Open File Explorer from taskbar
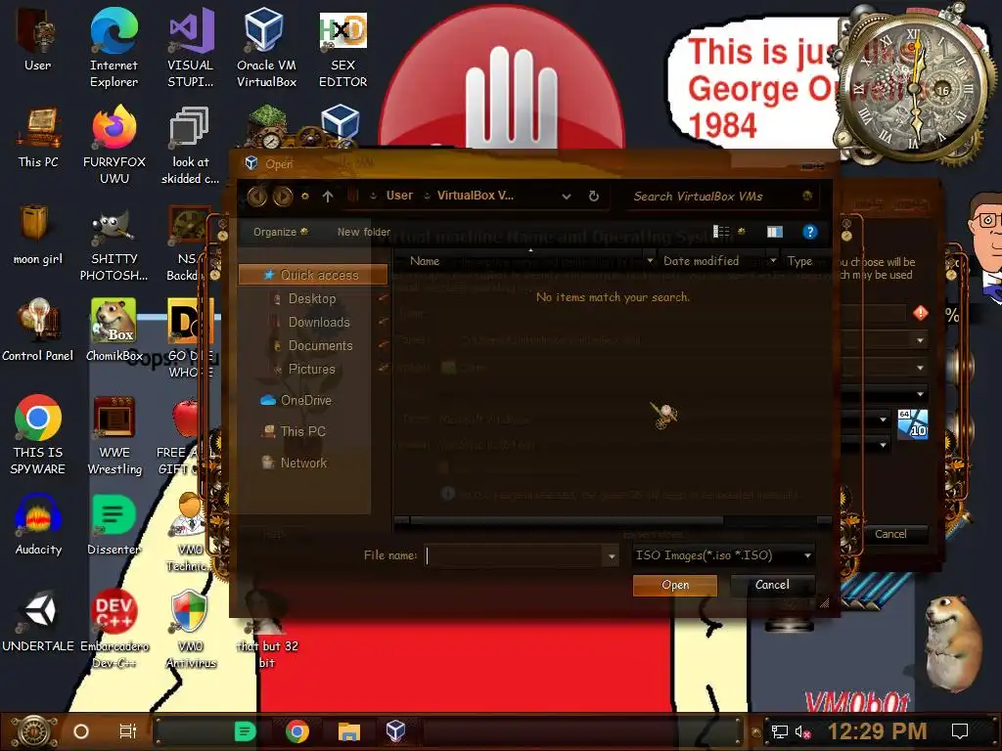1002x751 pixels. click(349, 731)
